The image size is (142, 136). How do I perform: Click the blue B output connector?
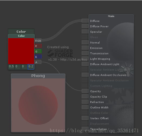(x=38, y=57)
